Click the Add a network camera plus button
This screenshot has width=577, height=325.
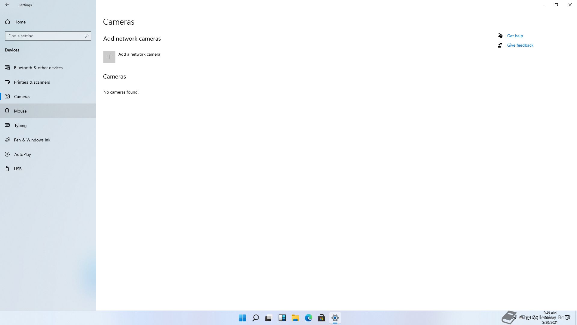109,57
